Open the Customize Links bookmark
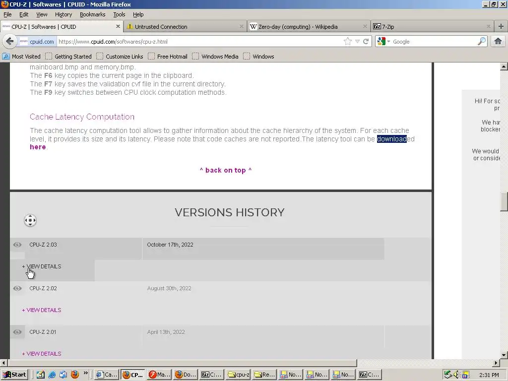Image resolution: width=508 pixels, height=381 pixels. click(120, 57)
